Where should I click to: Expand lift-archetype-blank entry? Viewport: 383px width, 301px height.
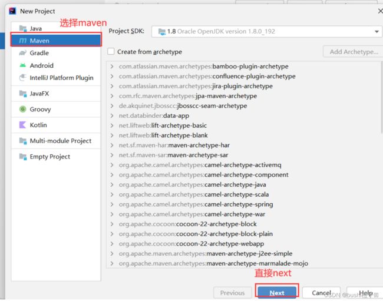coord(112,135)
